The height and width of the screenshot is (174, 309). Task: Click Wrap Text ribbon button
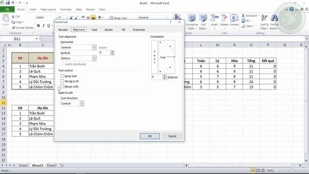click(118, 18)
